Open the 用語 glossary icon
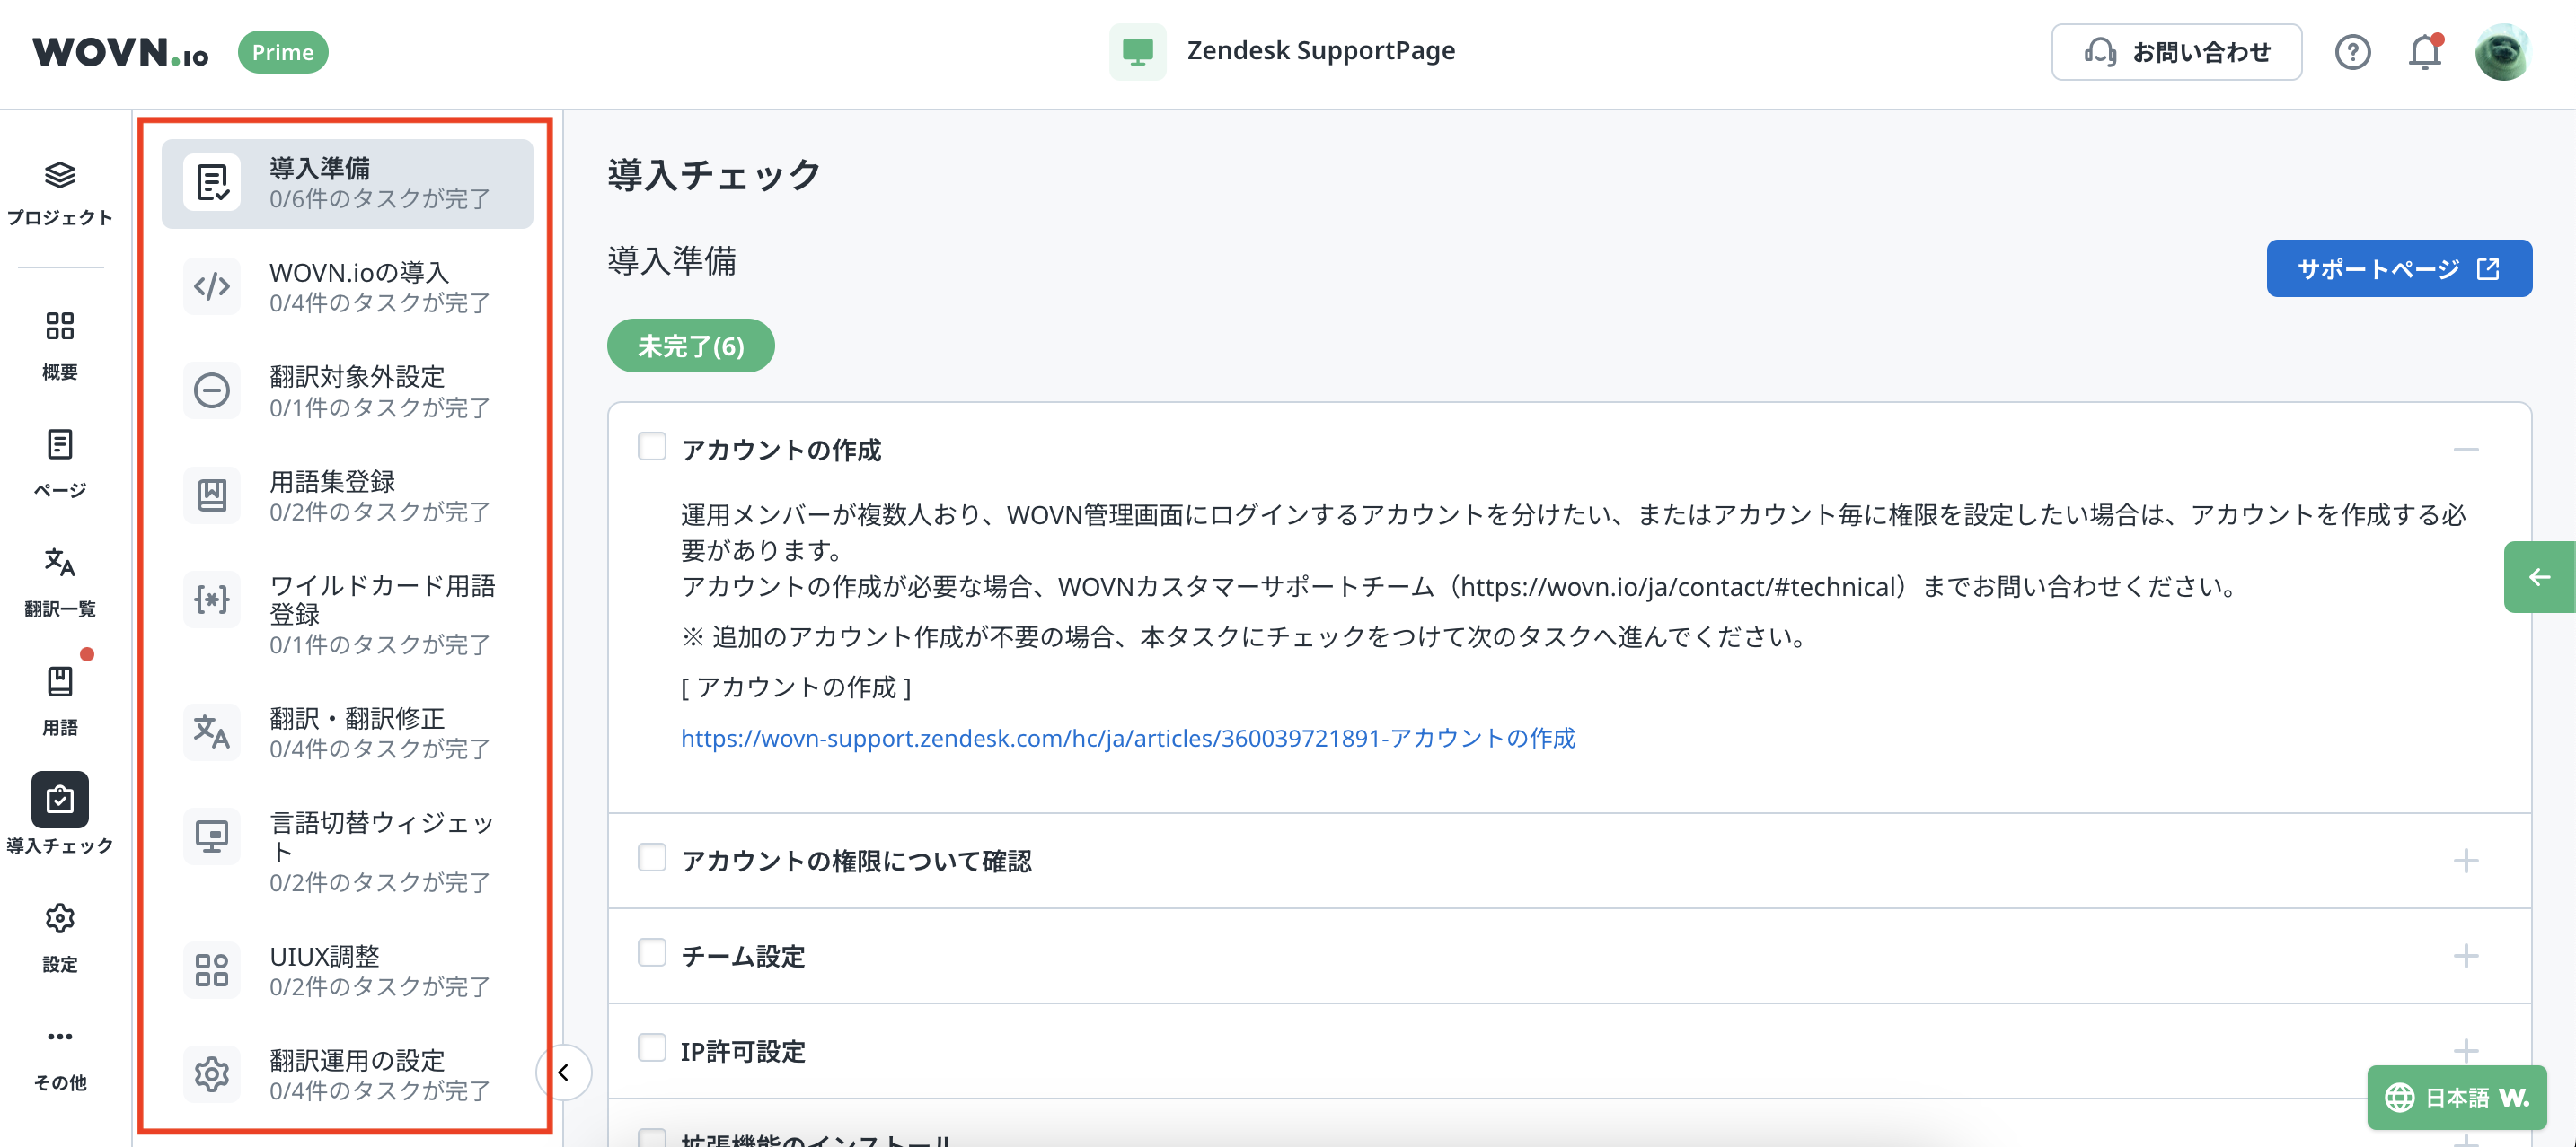The height and width of the screenshot is (1147, 2576). coord(60,682)
